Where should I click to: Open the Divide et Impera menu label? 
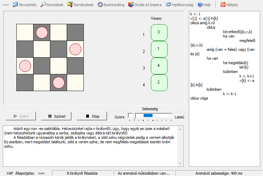pyautogui.click(x=148, y=5)
